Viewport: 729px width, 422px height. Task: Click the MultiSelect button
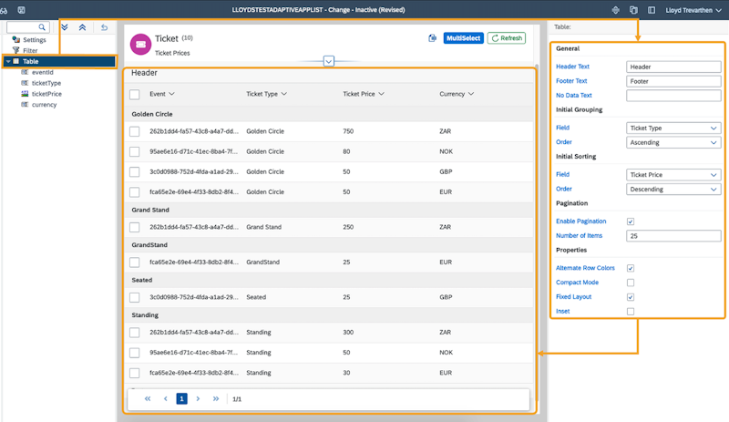coord(464,38)
